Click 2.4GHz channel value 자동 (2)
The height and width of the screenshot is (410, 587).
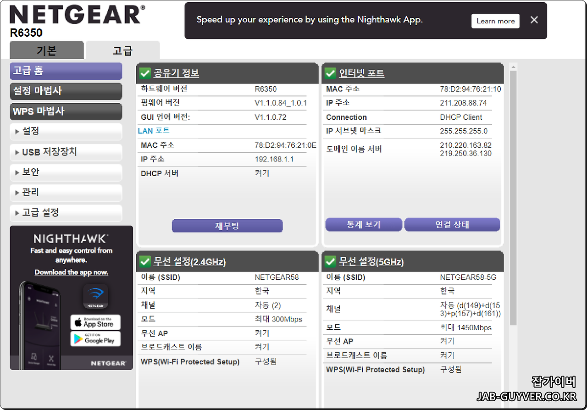coord(267,305)
